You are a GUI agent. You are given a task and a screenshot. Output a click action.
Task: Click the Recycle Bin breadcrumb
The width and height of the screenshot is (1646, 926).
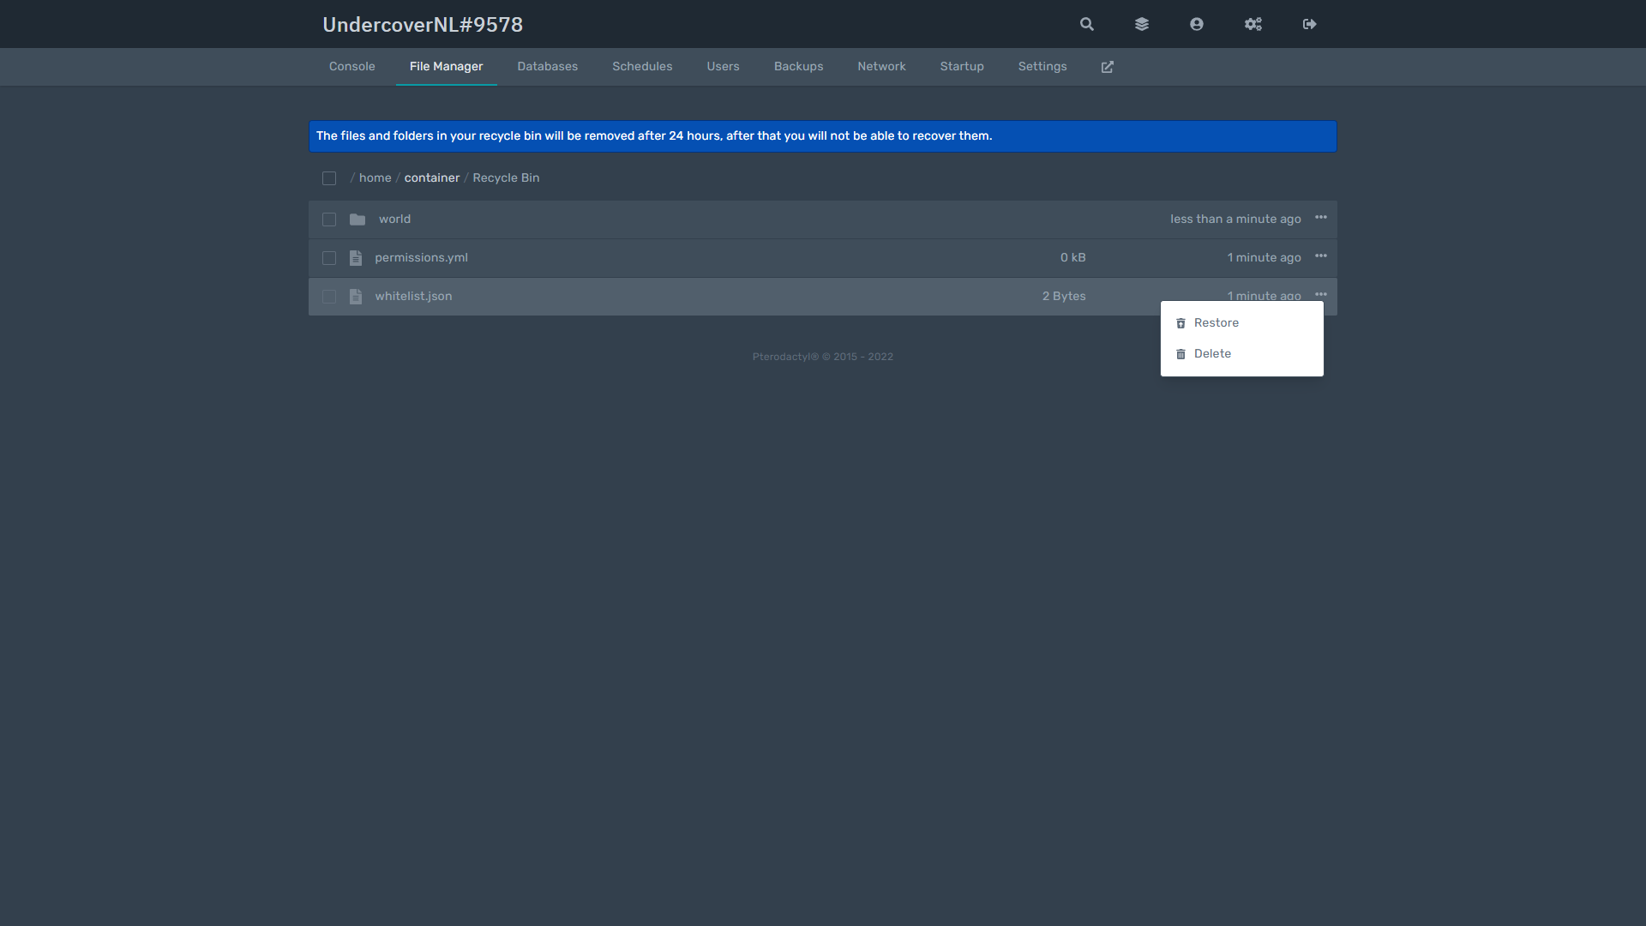tap(506, 178)
